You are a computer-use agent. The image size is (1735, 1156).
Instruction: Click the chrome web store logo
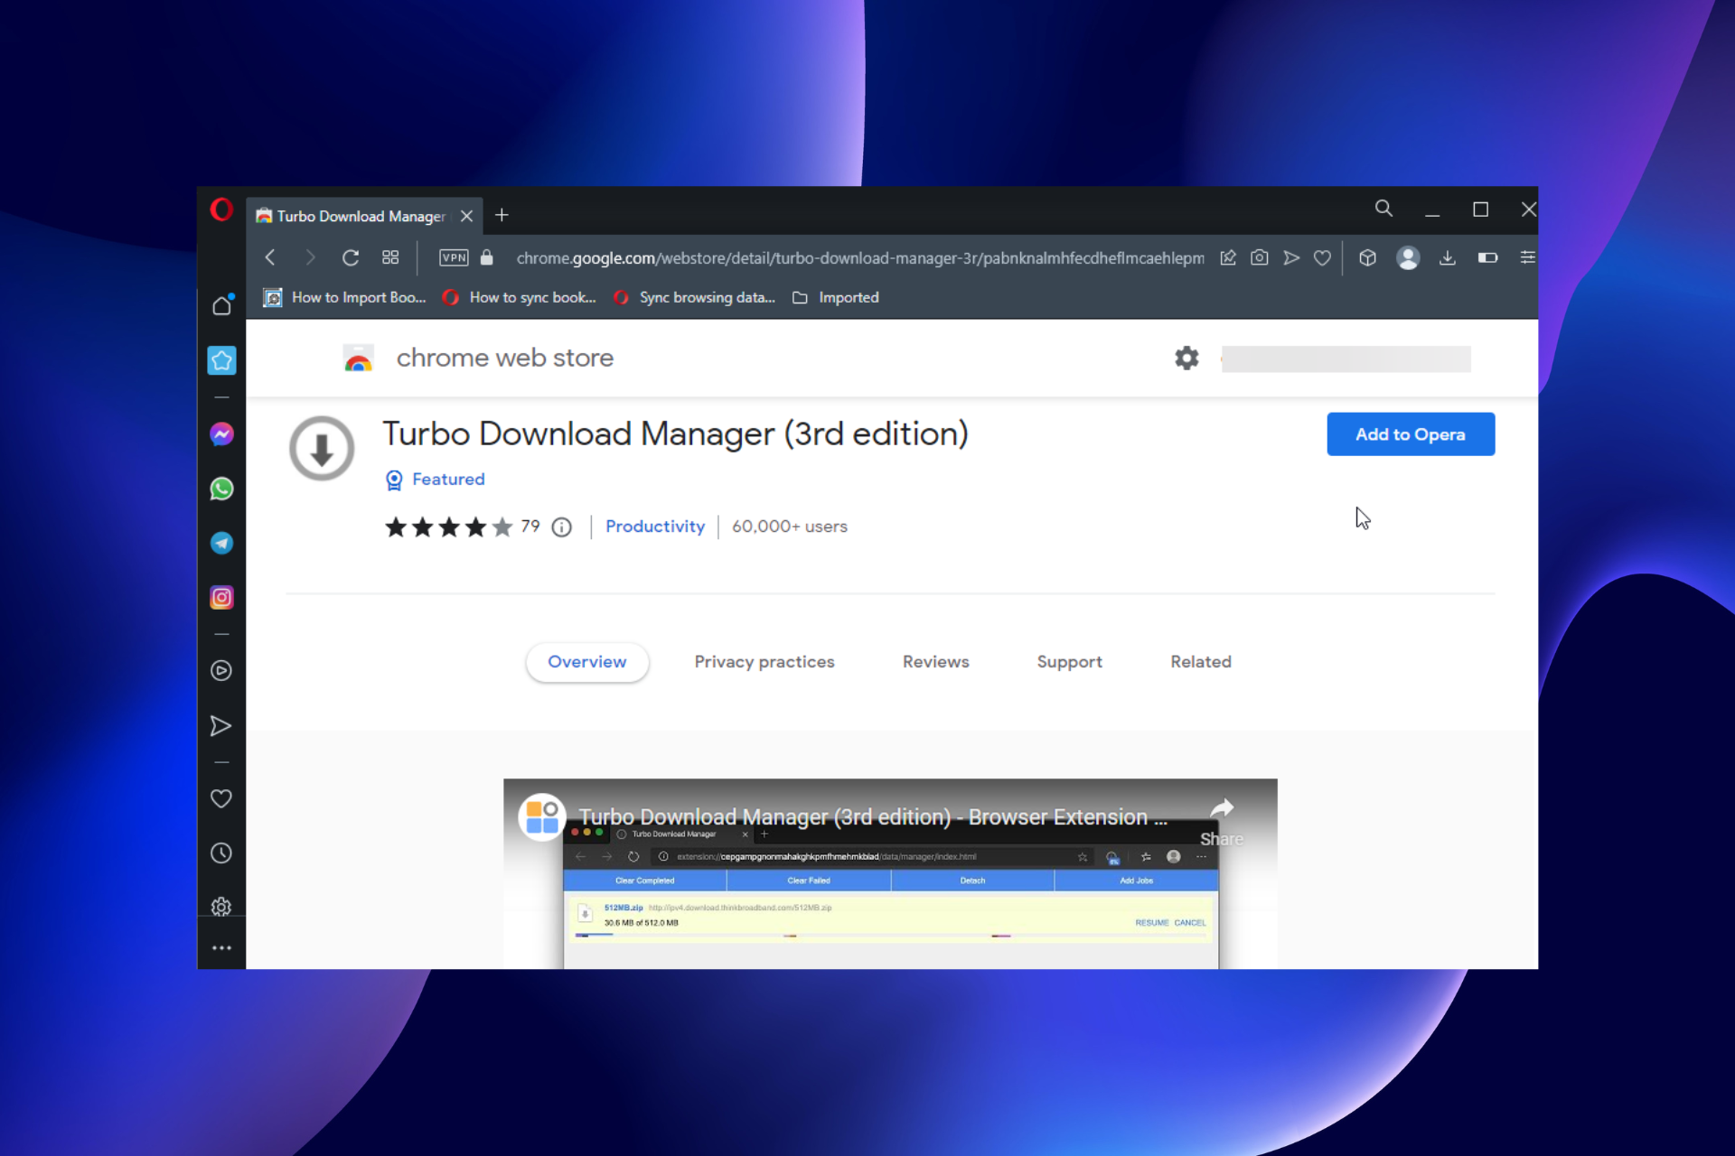(x=479, y=359)
